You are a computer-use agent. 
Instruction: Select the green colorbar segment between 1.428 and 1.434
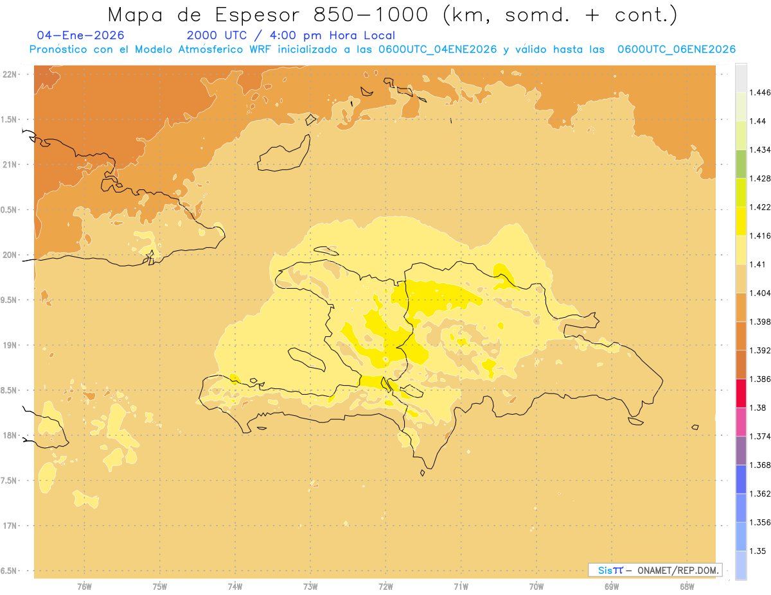pos(741,164)
